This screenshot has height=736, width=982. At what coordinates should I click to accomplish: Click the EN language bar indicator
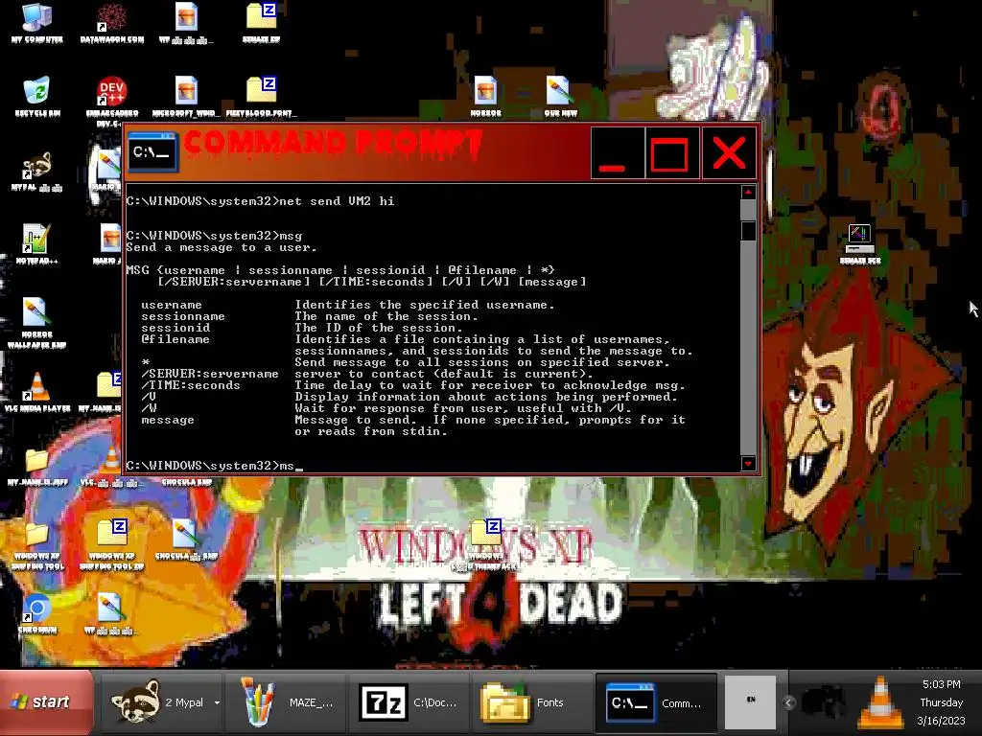(750, 701)
